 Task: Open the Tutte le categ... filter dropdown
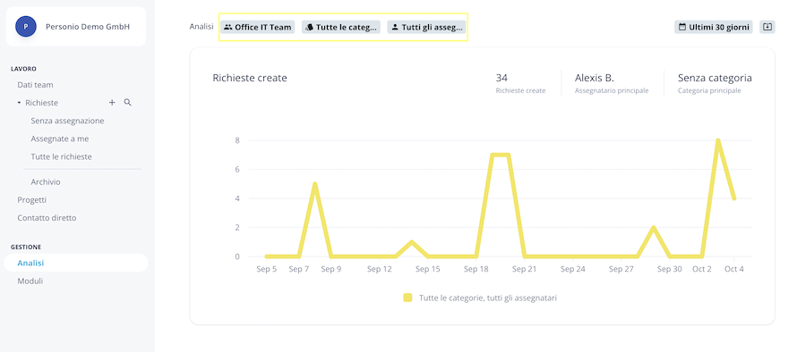(x=341, y=27)
